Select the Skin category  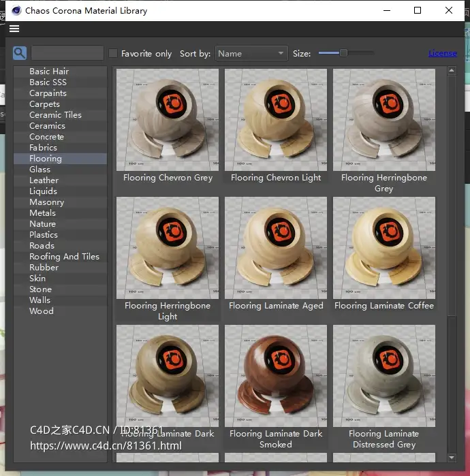60,279
